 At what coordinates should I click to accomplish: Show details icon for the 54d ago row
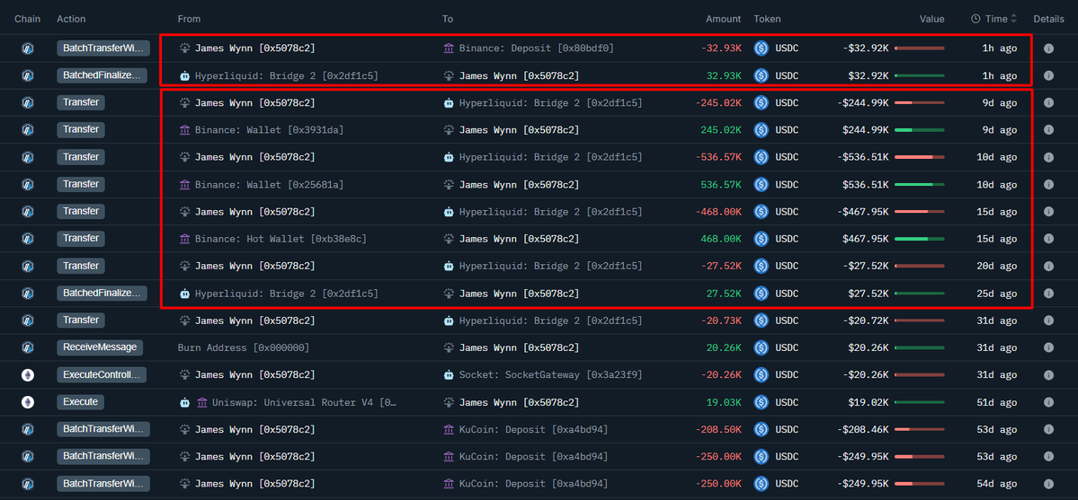pyautogui.click(x=1048, y=484)
